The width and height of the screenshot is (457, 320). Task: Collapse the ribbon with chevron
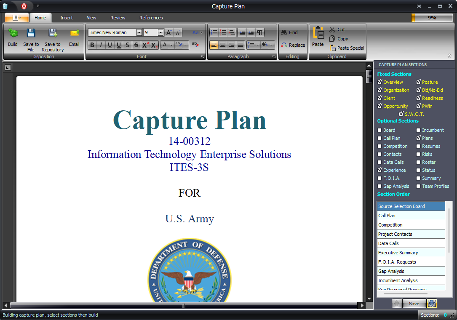[450, 56]
